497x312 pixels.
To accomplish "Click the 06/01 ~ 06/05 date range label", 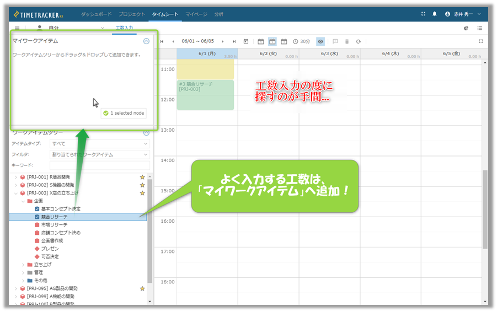I will [x=198, y=41].
